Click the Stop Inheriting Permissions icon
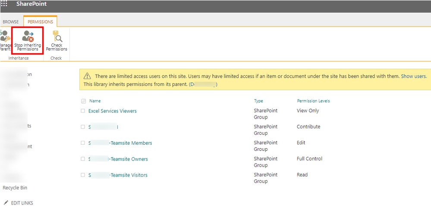This screenshot has width=431, height=207. click(28, 36)
